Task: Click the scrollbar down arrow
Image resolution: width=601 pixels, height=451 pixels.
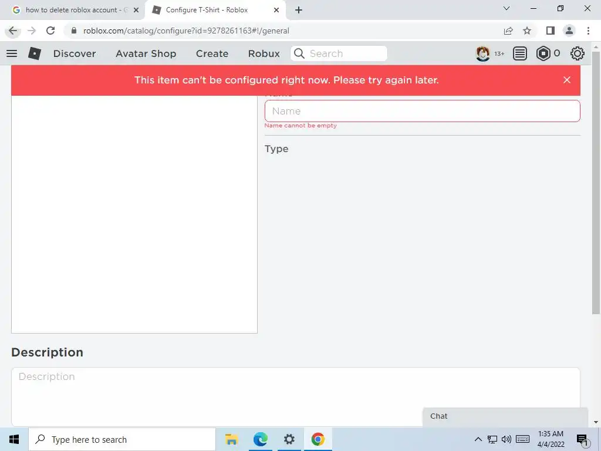Action: (x=596, y=422)
